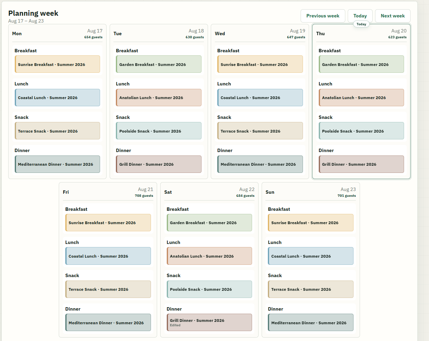The image size is (429, 341).
Task: Click the Thu day header label
Action: [x=320, y=33]
